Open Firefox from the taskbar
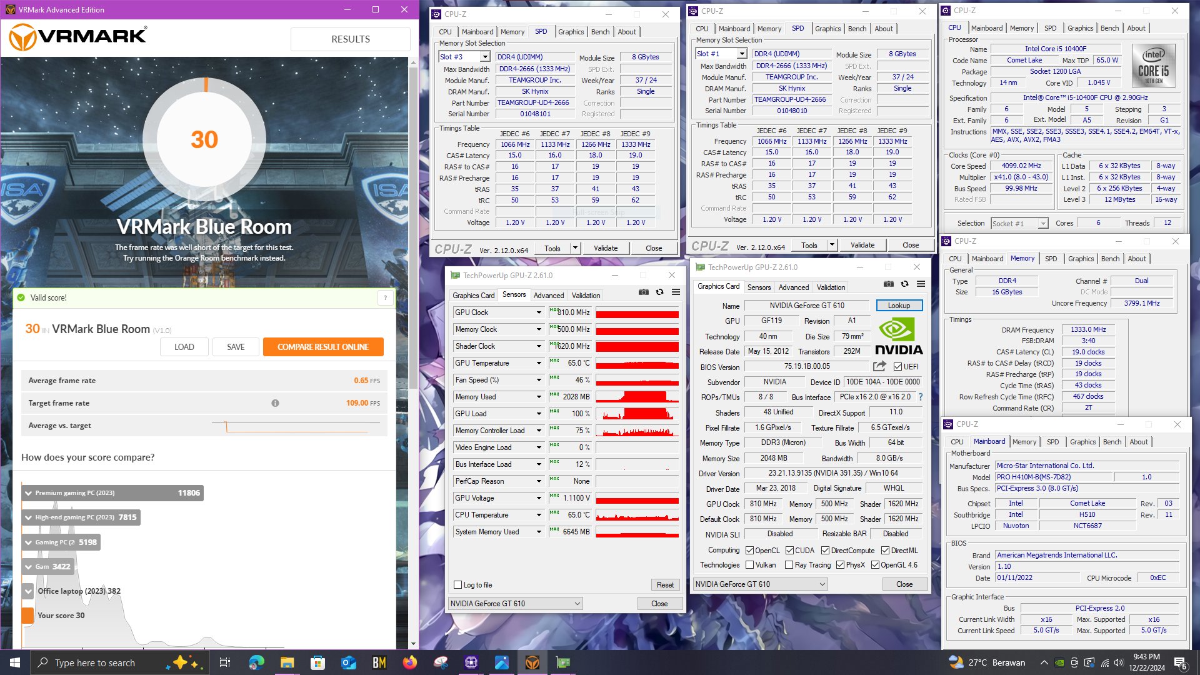The height and width of the screenshot is (675, 1200). pos(410,662)
